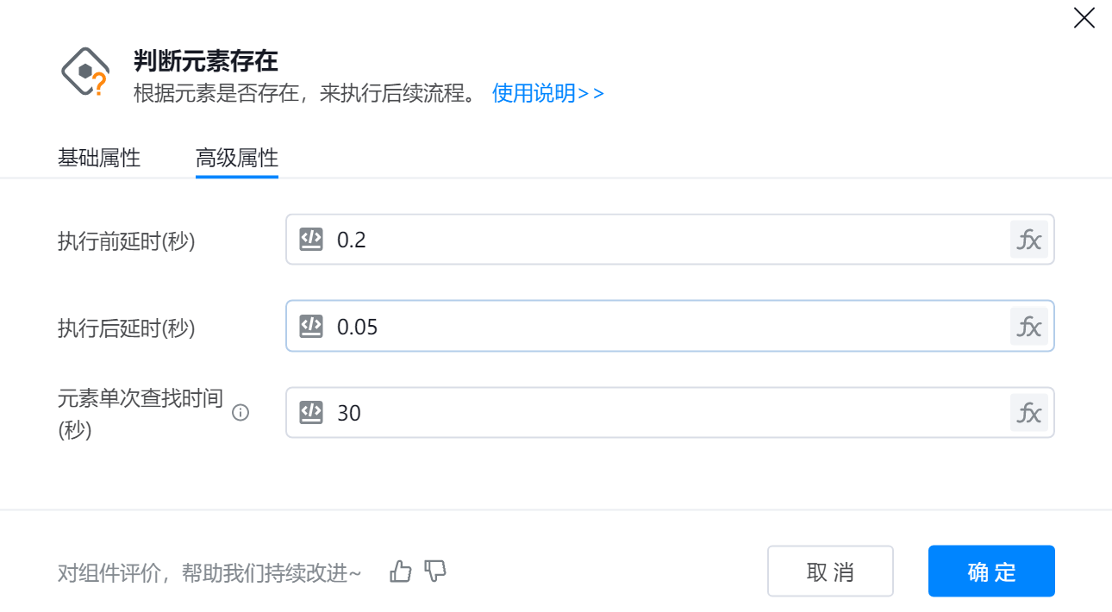The width and height of the screenshot is (1112, 612).
Task: Give the component a thumbs up
Action: click(x=401, y=571)
